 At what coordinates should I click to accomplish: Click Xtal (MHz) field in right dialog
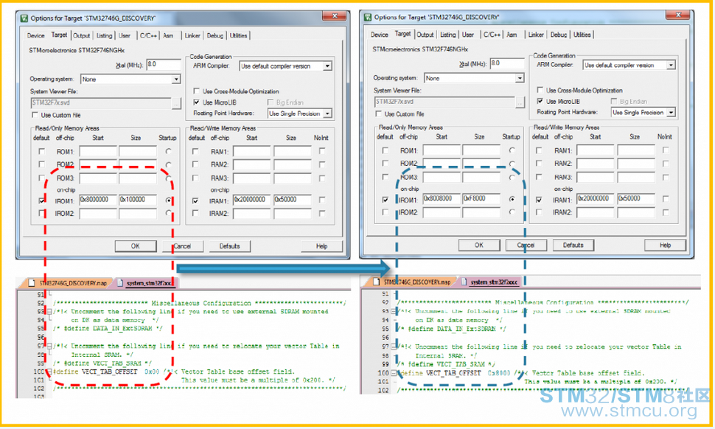click(507, 64)
